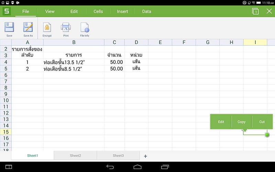Switch to Sheet3

point(118,155)
